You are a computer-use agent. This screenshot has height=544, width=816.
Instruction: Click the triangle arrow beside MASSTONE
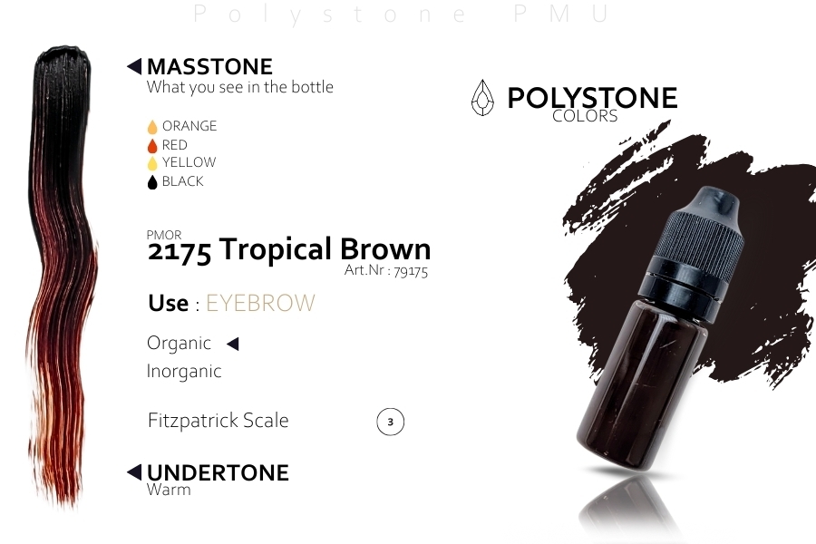134,66
